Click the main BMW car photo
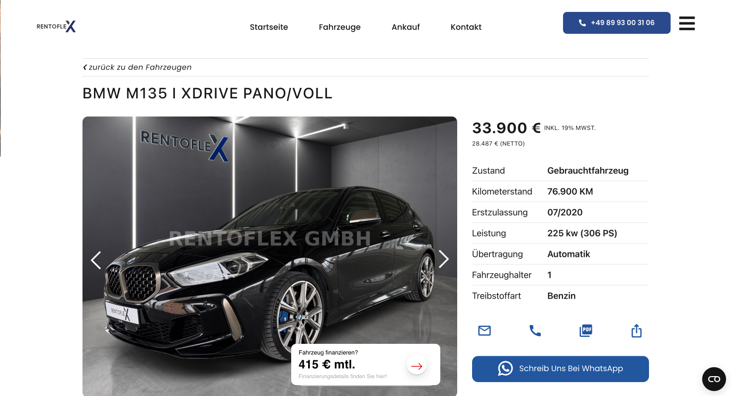This screenshot has width=731, height=396. [269, 256]
